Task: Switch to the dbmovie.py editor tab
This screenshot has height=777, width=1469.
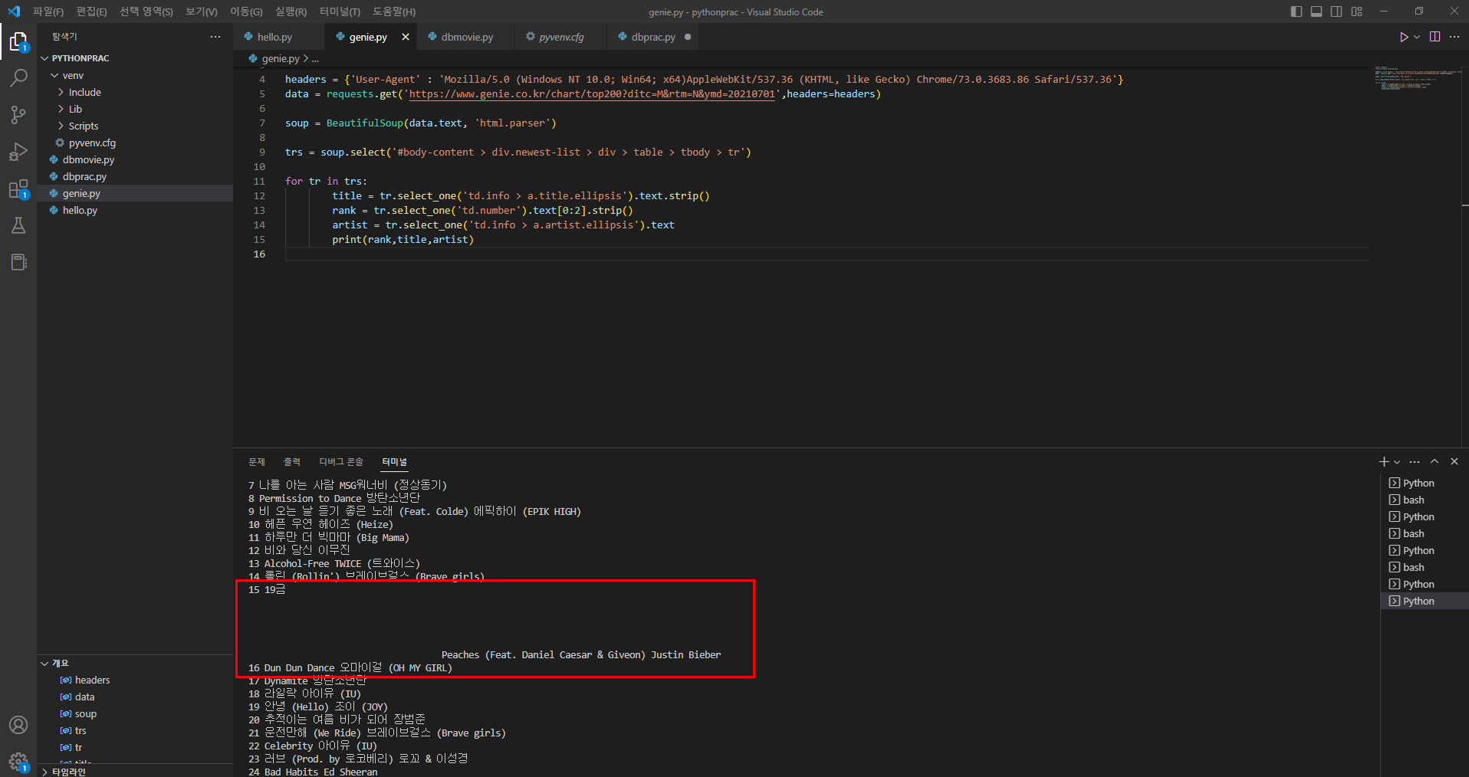Action: click(x=467, y=37)
